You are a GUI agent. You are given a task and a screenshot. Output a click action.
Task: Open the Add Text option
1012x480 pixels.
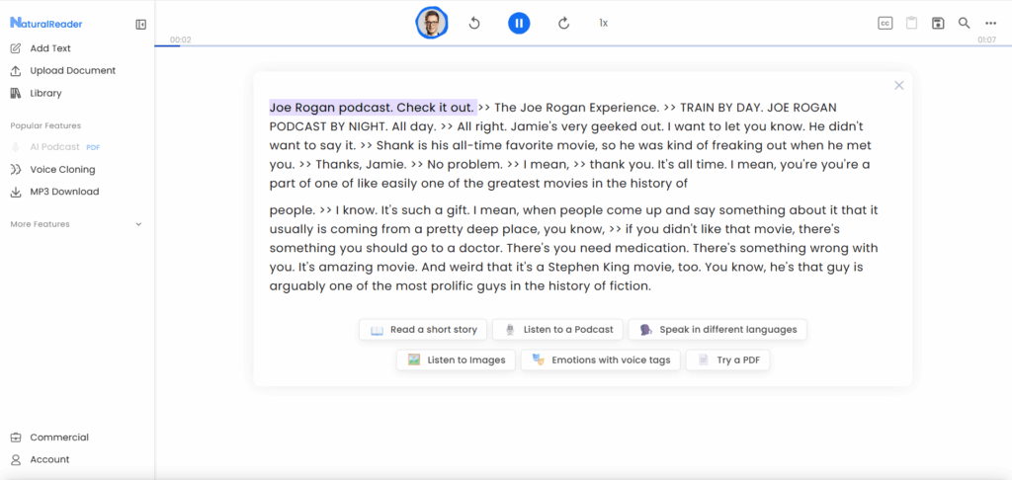(x=50, y=48)
